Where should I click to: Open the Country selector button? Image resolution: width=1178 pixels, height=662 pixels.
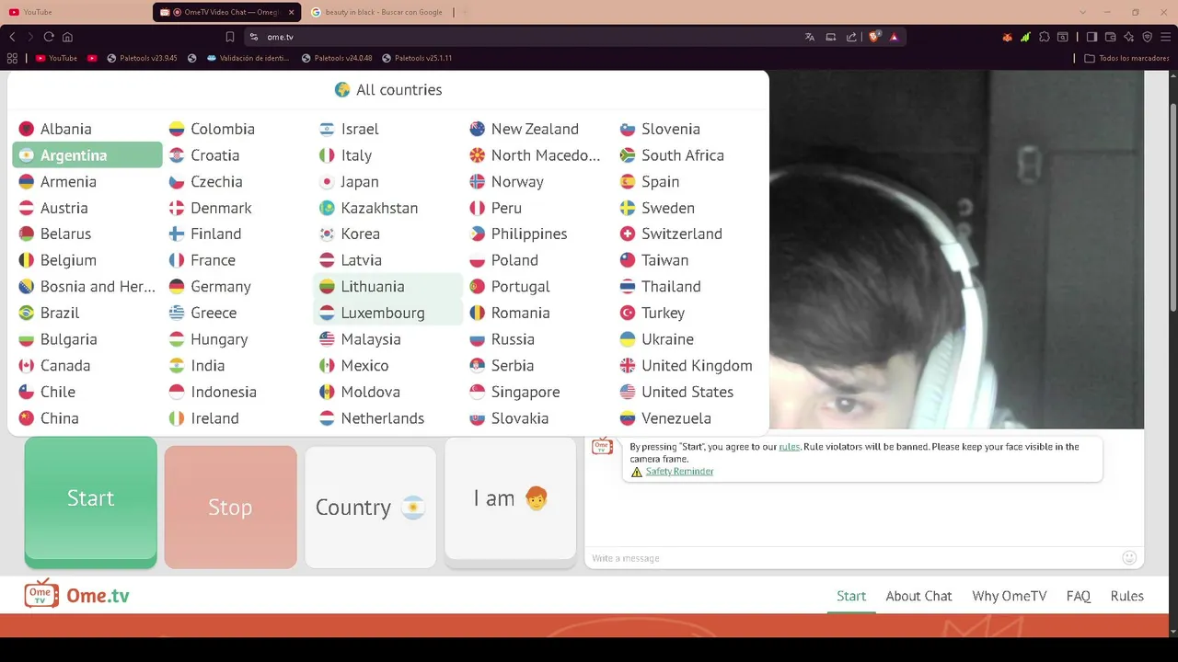[370, 507]
